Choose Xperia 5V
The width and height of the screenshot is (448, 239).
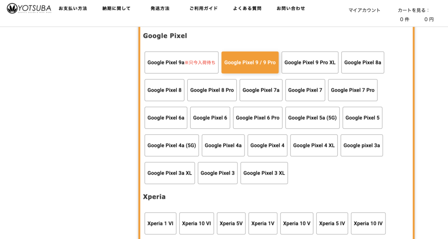point(231,224)
